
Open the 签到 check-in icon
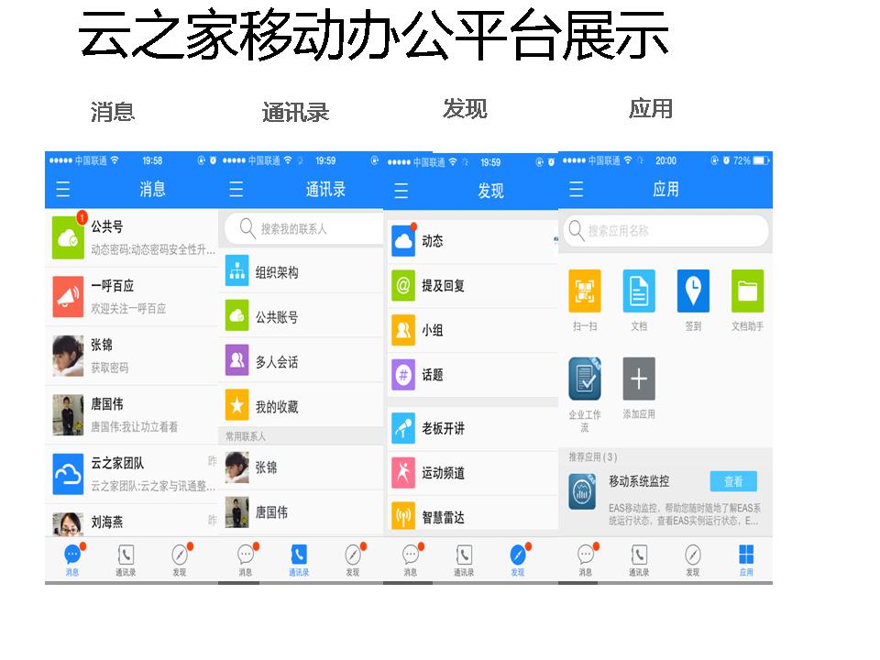coord(693,291)
